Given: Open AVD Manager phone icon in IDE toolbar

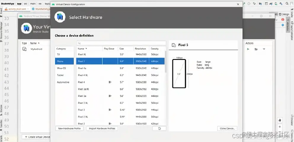Looking at the screenshot, I should [x=276, y=4].
